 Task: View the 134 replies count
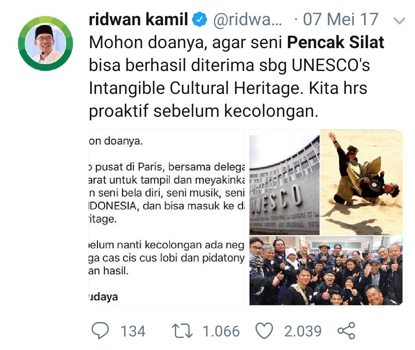133,331
